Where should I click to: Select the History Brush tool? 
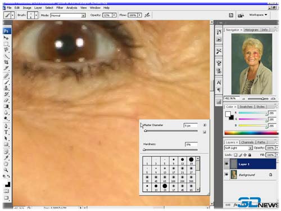[x=6, y=94]
